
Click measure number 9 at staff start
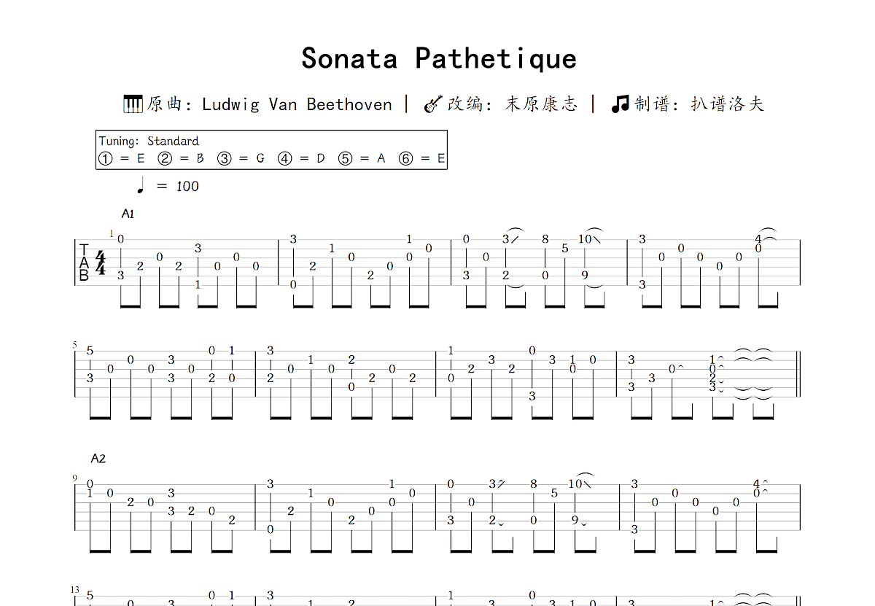[74, 478]
